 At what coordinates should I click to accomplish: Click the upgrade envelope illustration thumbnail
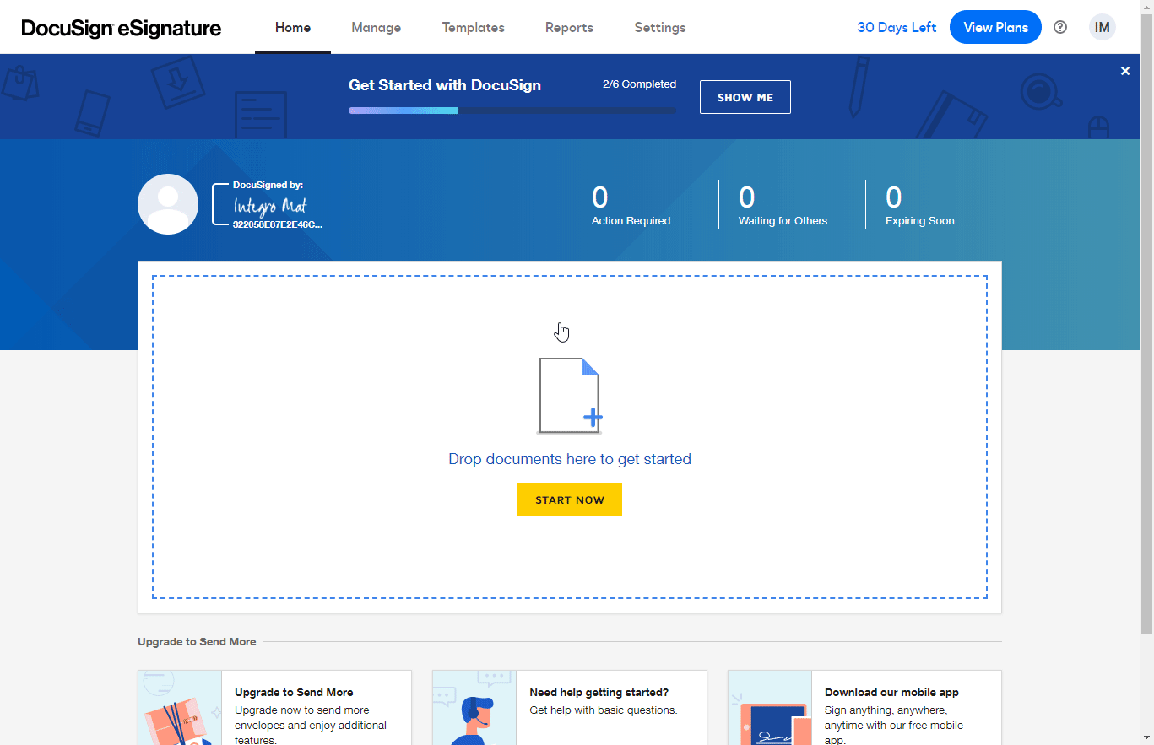point(180,708)
